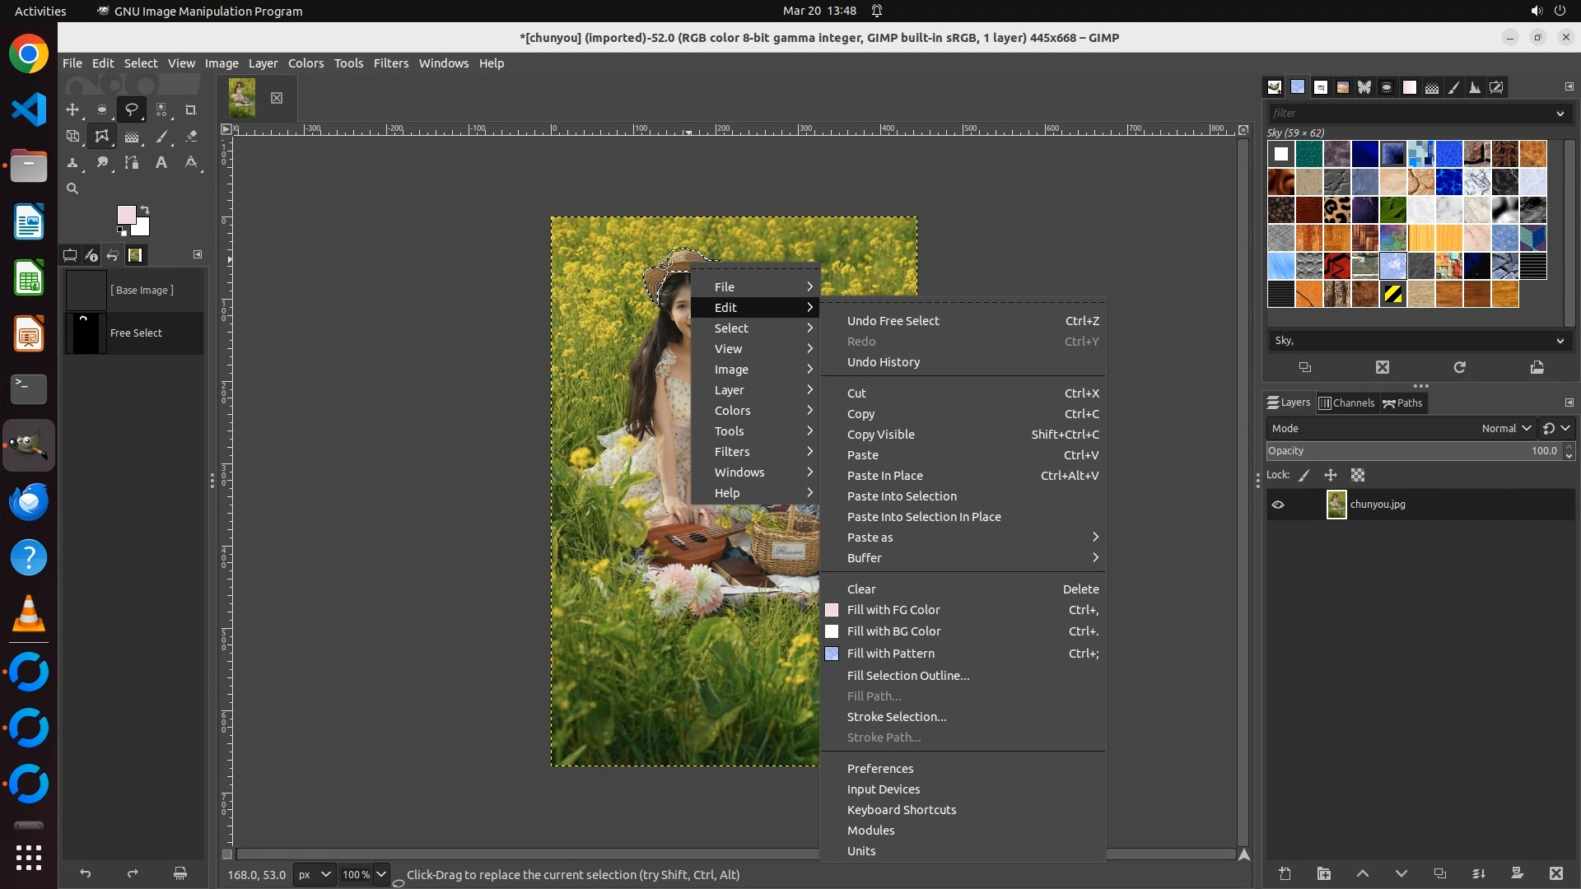Select the Text tool
This screenshot has width=1581, height=889.
pyautogui.click(x=161, y=163)
